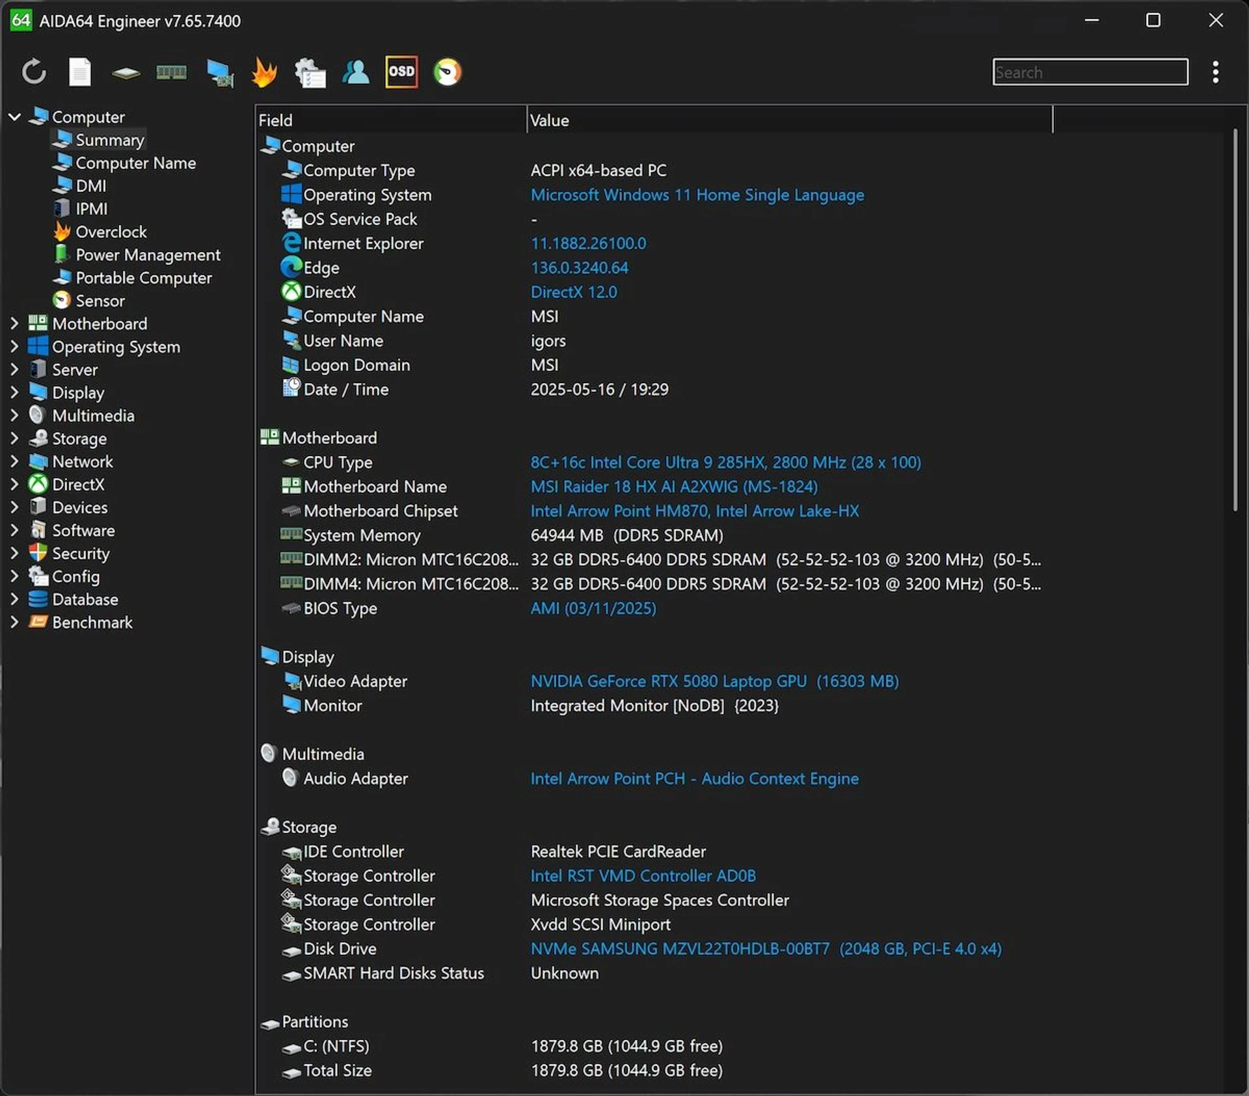
Task: Open the gauge benchmark toolbar icon
Action: pyautogui.click(x=448, y=72)
